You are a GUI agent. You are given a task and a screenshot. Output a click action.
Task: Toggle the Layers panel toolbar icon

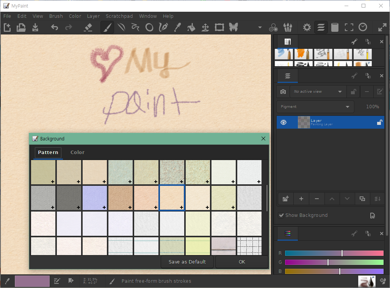click(x=321, y=27)
